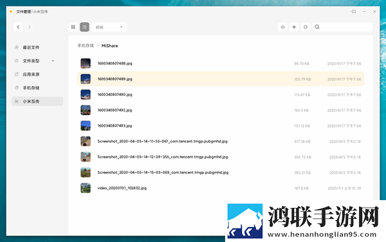Image resolution: width=386 pixels, height=242 pixels.
Task: Go forward with the right arrow button
Action: tap(30, 27)
